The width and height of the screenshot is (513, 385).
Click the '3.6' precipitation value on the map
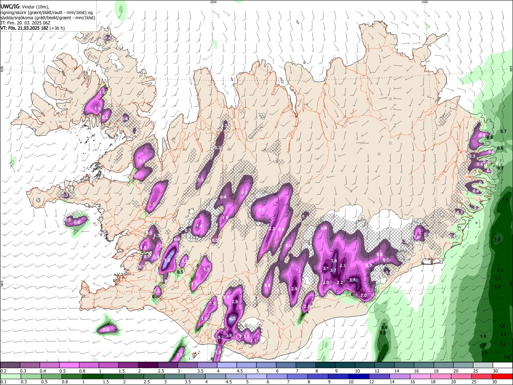334,261
